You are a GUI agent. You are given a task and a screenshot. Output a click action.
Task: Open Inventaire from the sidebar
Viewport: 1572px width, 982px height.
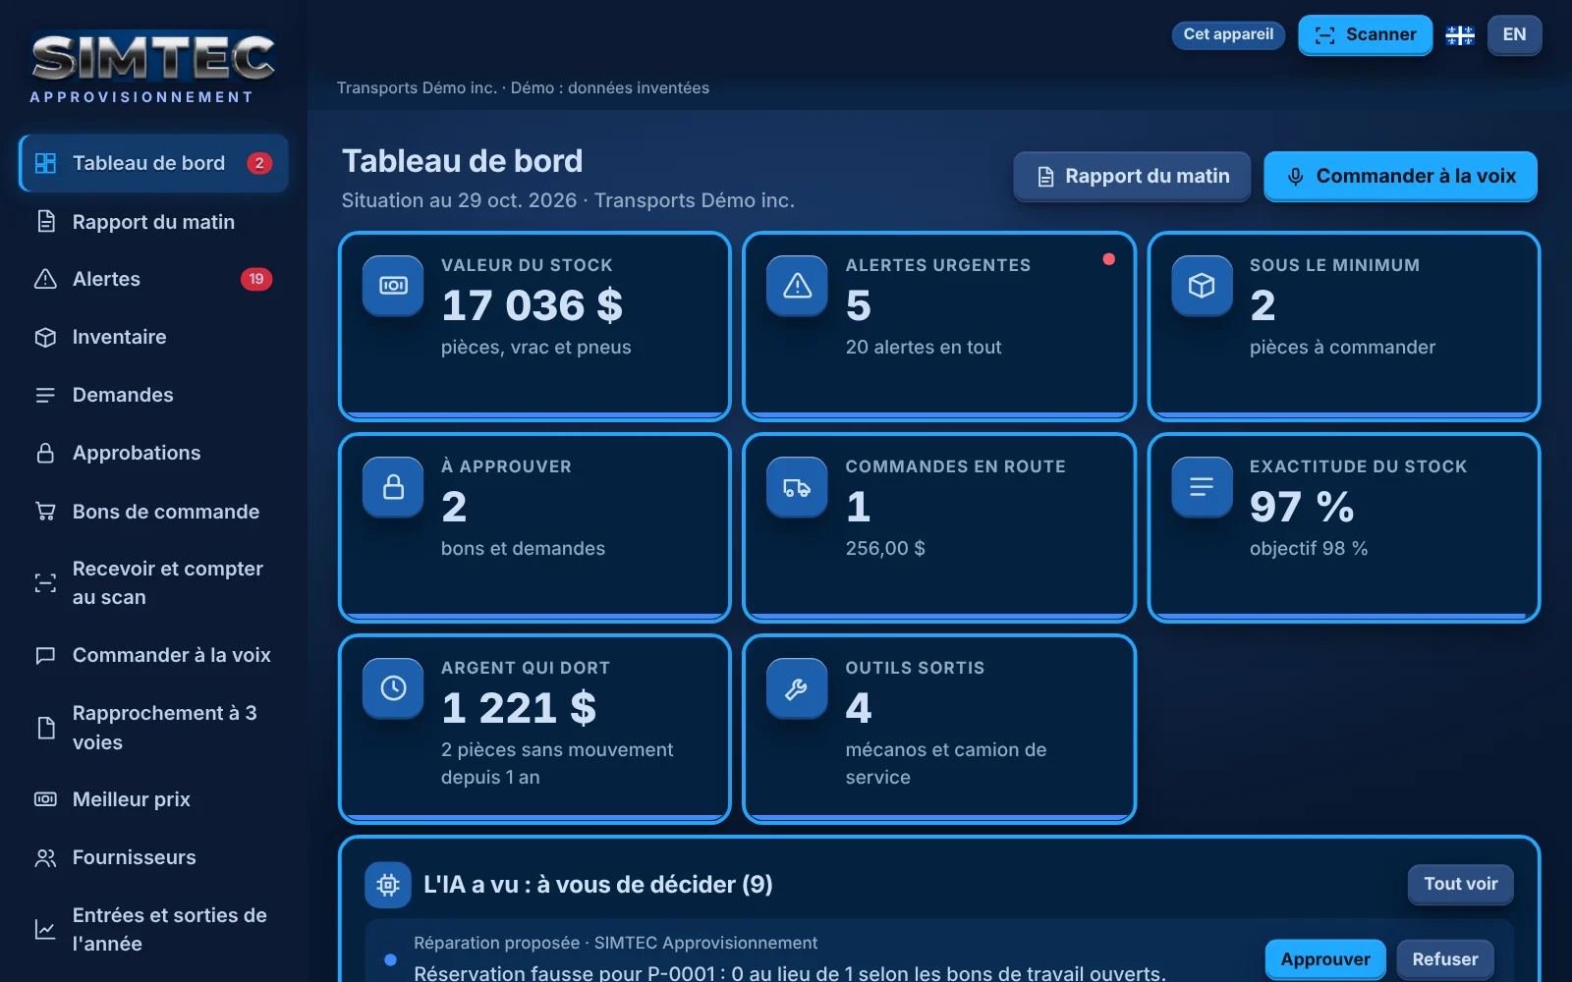click(x=153, y=337)
